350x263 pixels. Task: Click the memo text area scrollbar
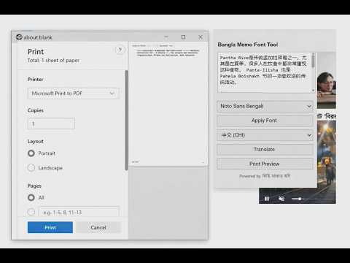click(x=313, y=61)
